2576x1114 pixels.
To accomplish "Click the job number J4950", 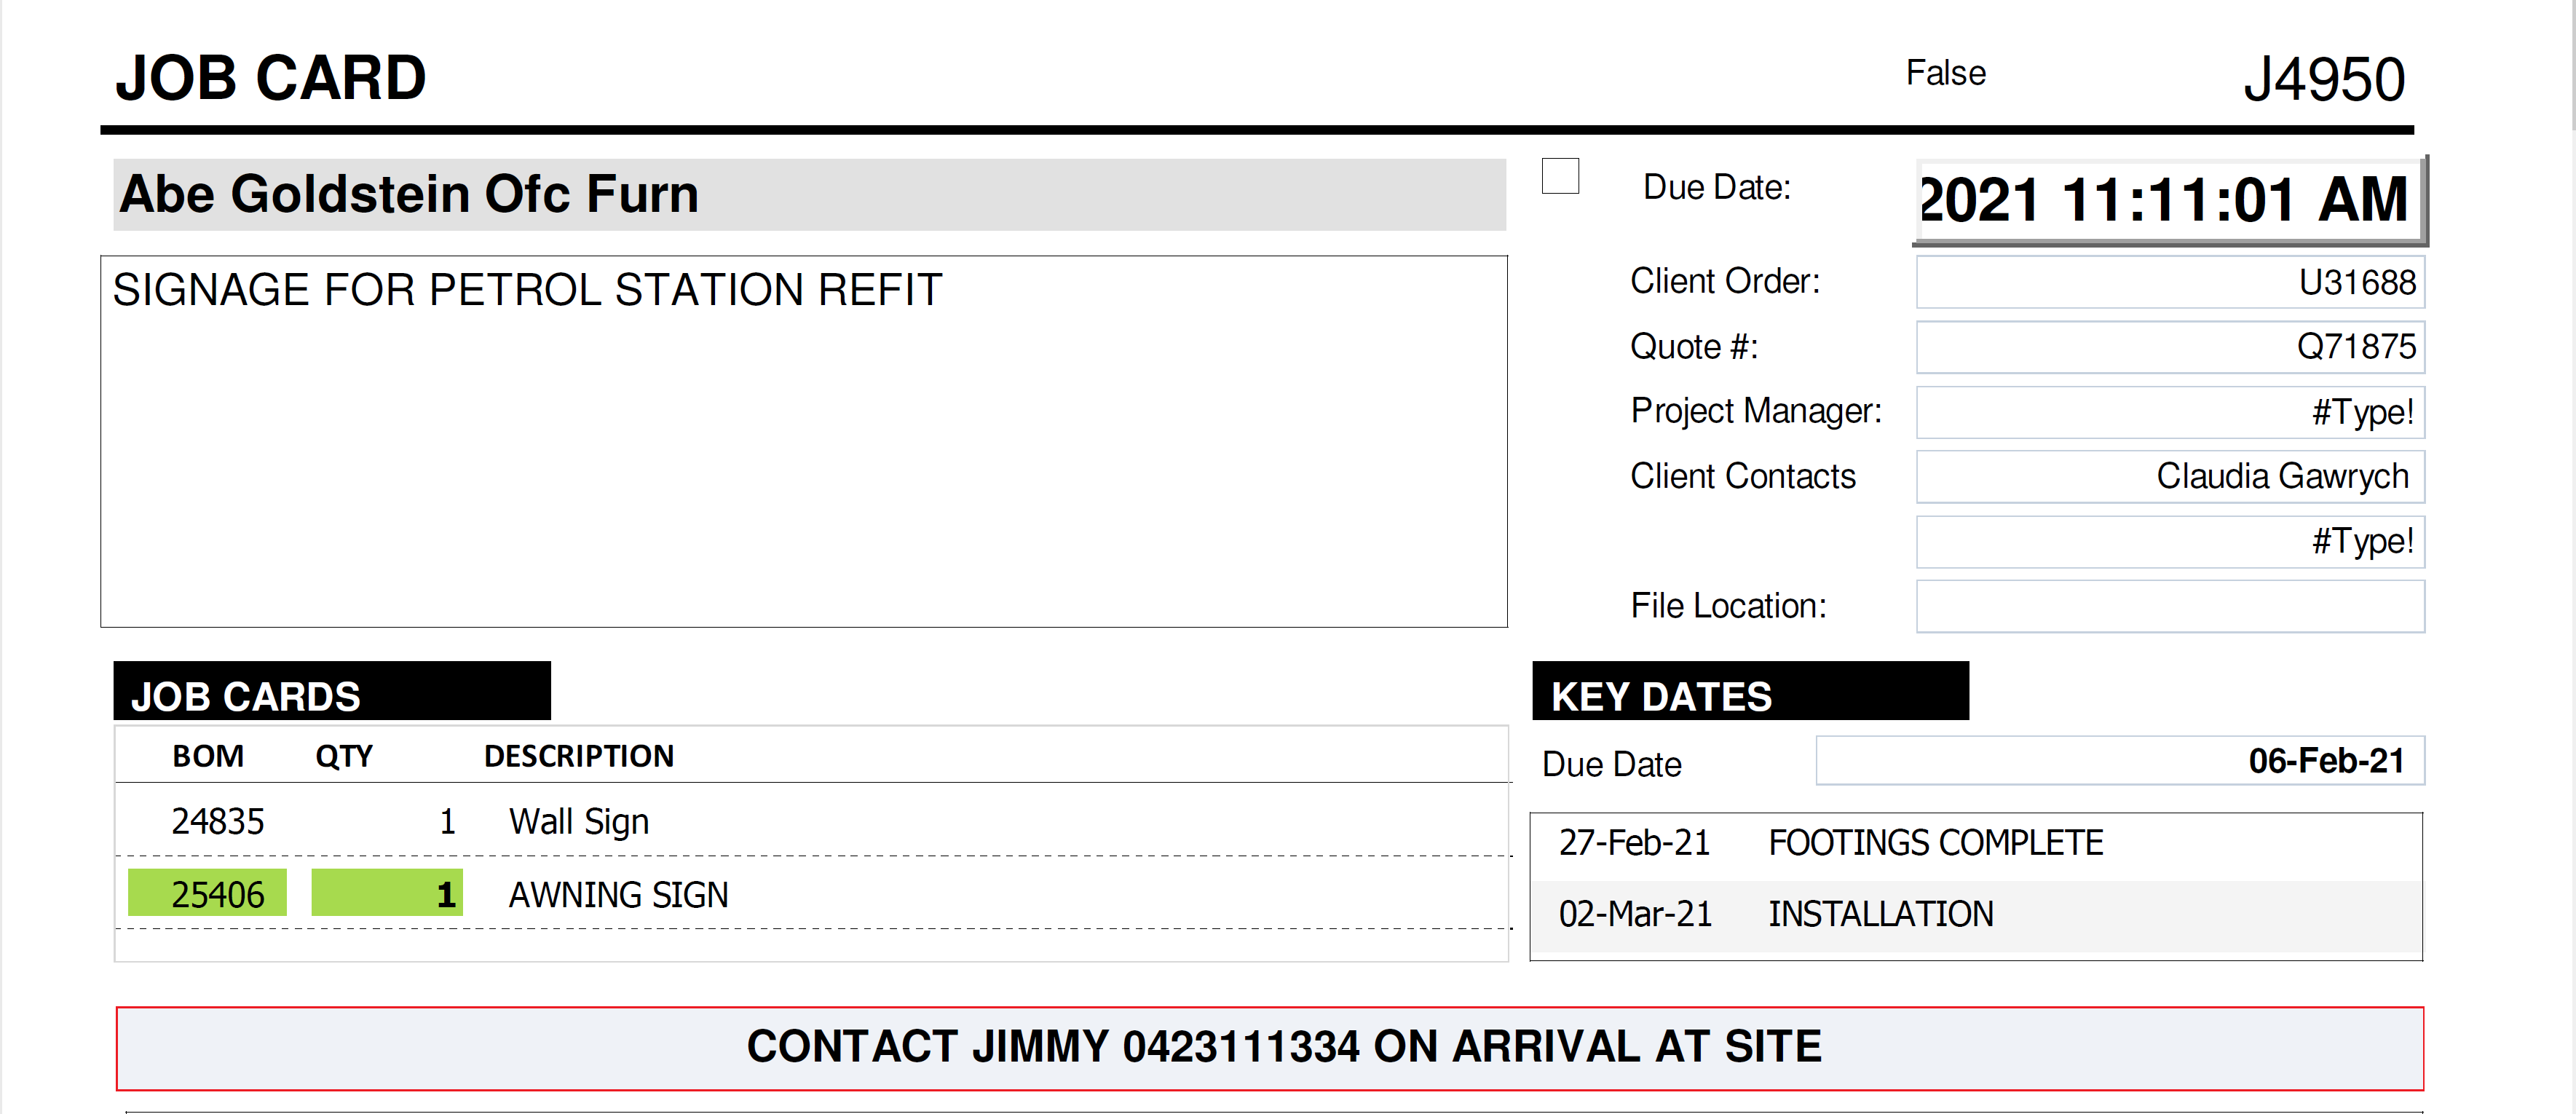I will coord(2324,80).
